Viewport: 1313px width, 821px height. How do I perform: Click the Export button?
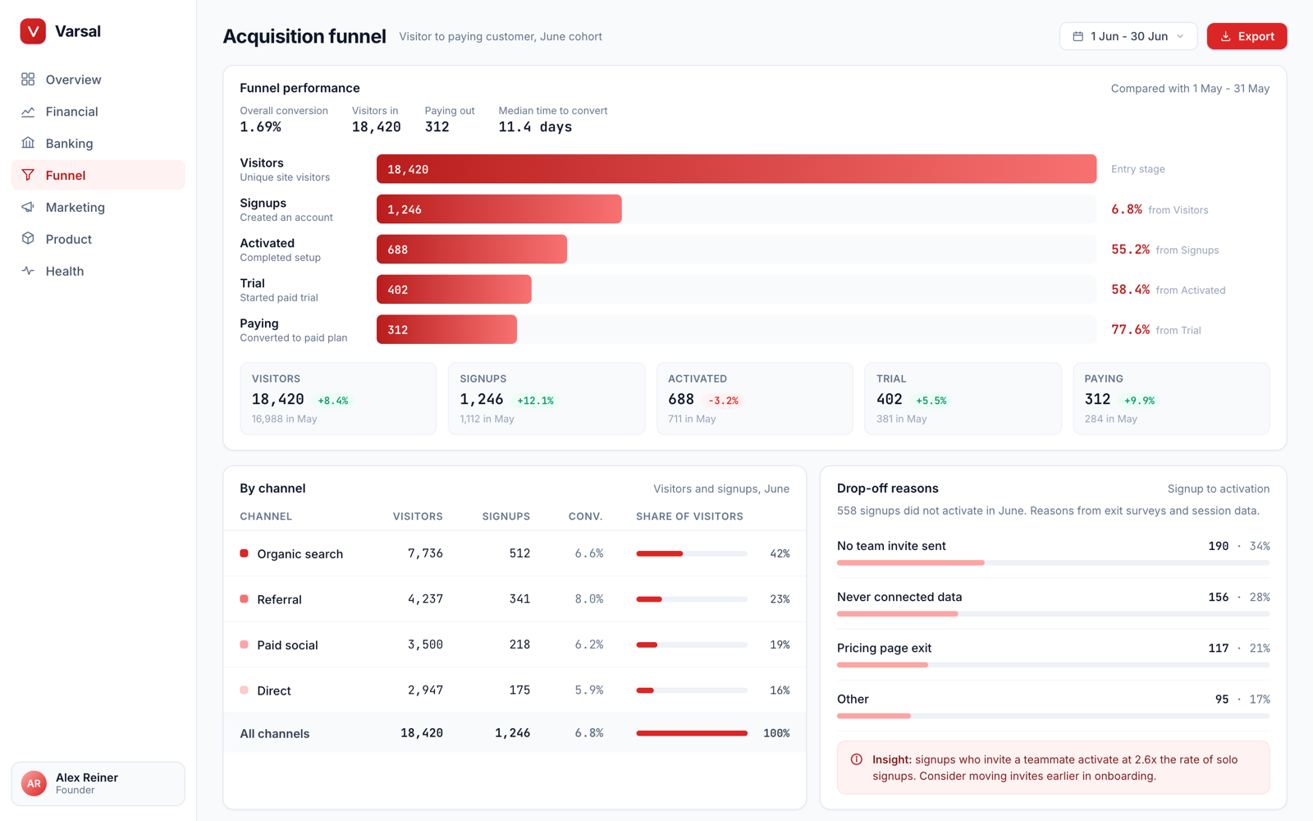[x=1247, y=36]
